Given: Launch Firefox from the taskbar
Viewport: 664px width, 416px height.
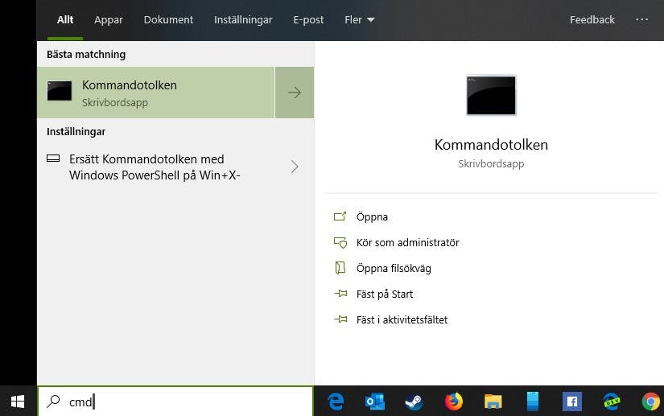Looking at the screenshot, I should pos(454,402).
